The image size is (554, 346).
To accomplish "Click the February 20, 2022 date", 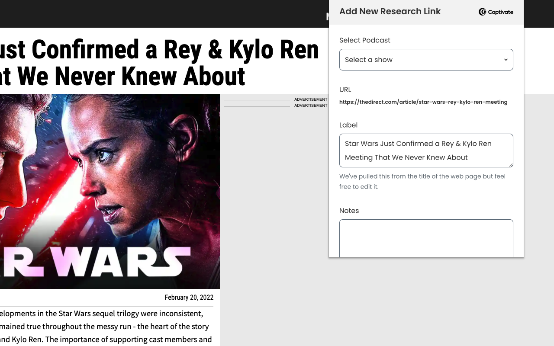I will coord(189,298).
